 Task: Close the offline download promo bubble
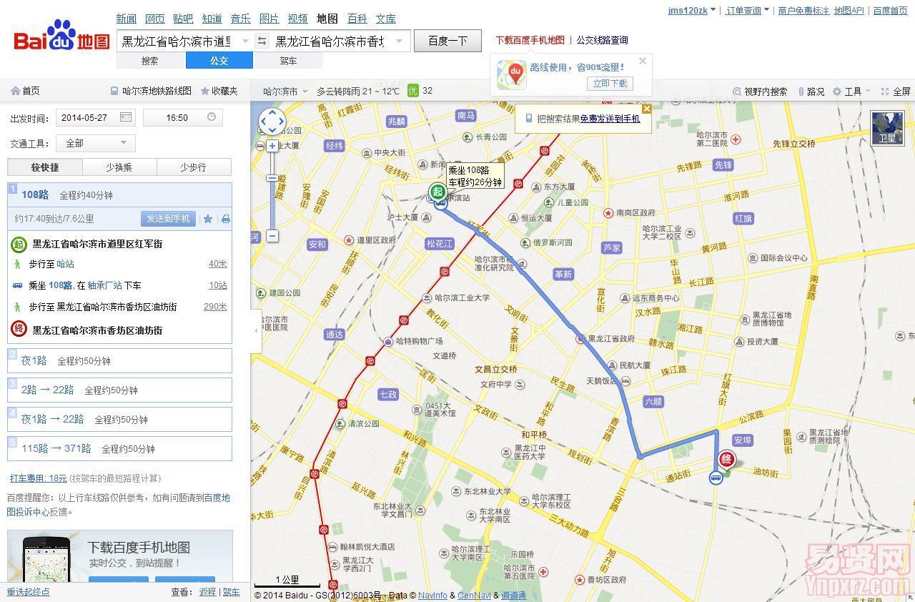643,61
